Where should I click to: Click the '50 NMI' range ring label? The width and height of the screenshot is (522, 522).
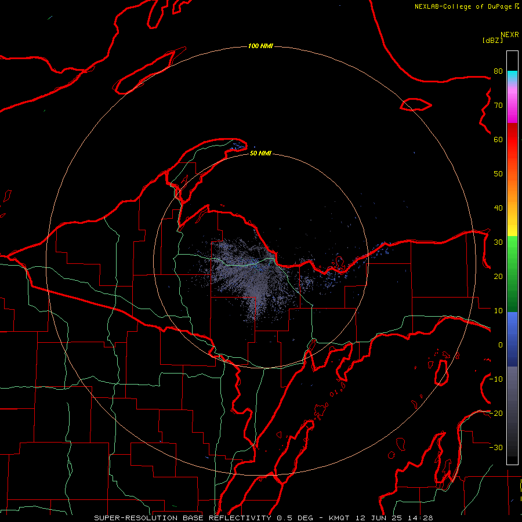tap(260, 154)
